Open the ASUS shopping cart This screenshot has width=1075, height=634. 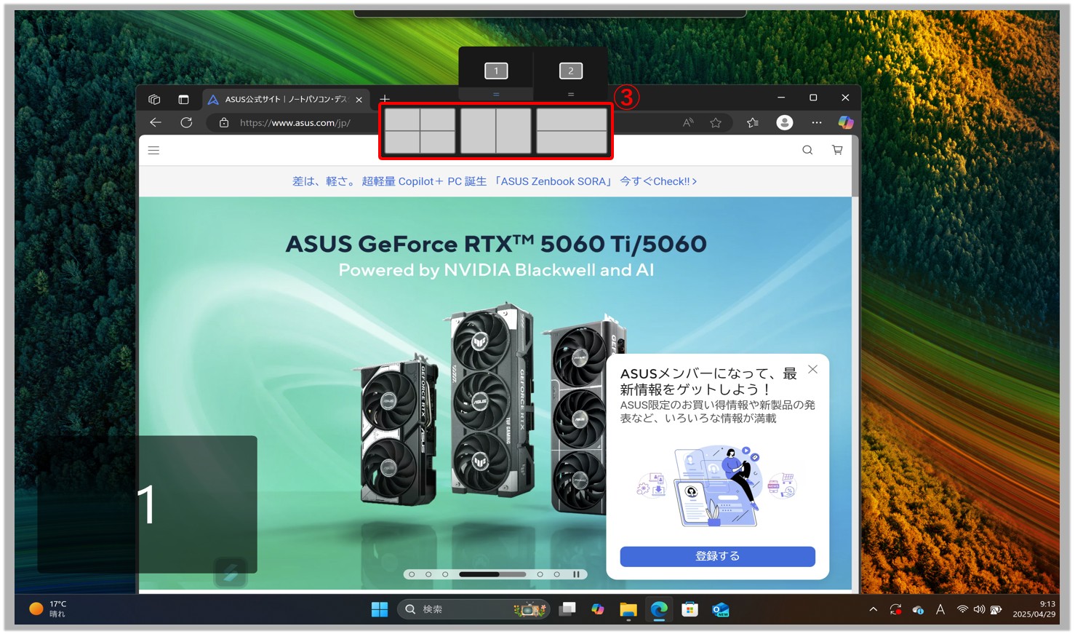click(x=837, y=150)
